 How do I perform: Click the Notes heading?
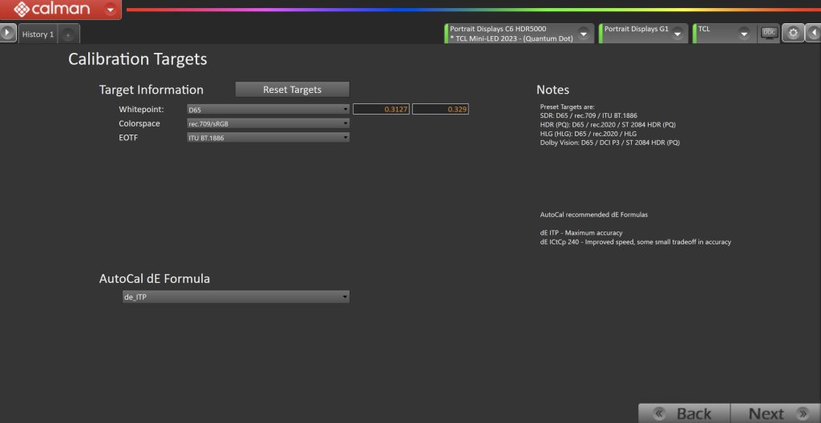click(552, 90)
